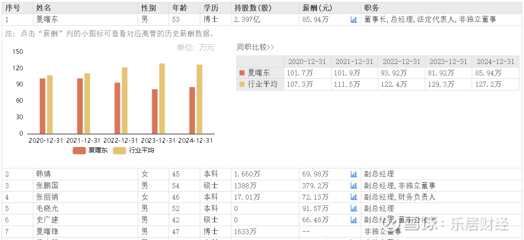This screenshot has height=240, width=524.
Task: Open salary history chart icon for 史广建
Action: [354, 220]
